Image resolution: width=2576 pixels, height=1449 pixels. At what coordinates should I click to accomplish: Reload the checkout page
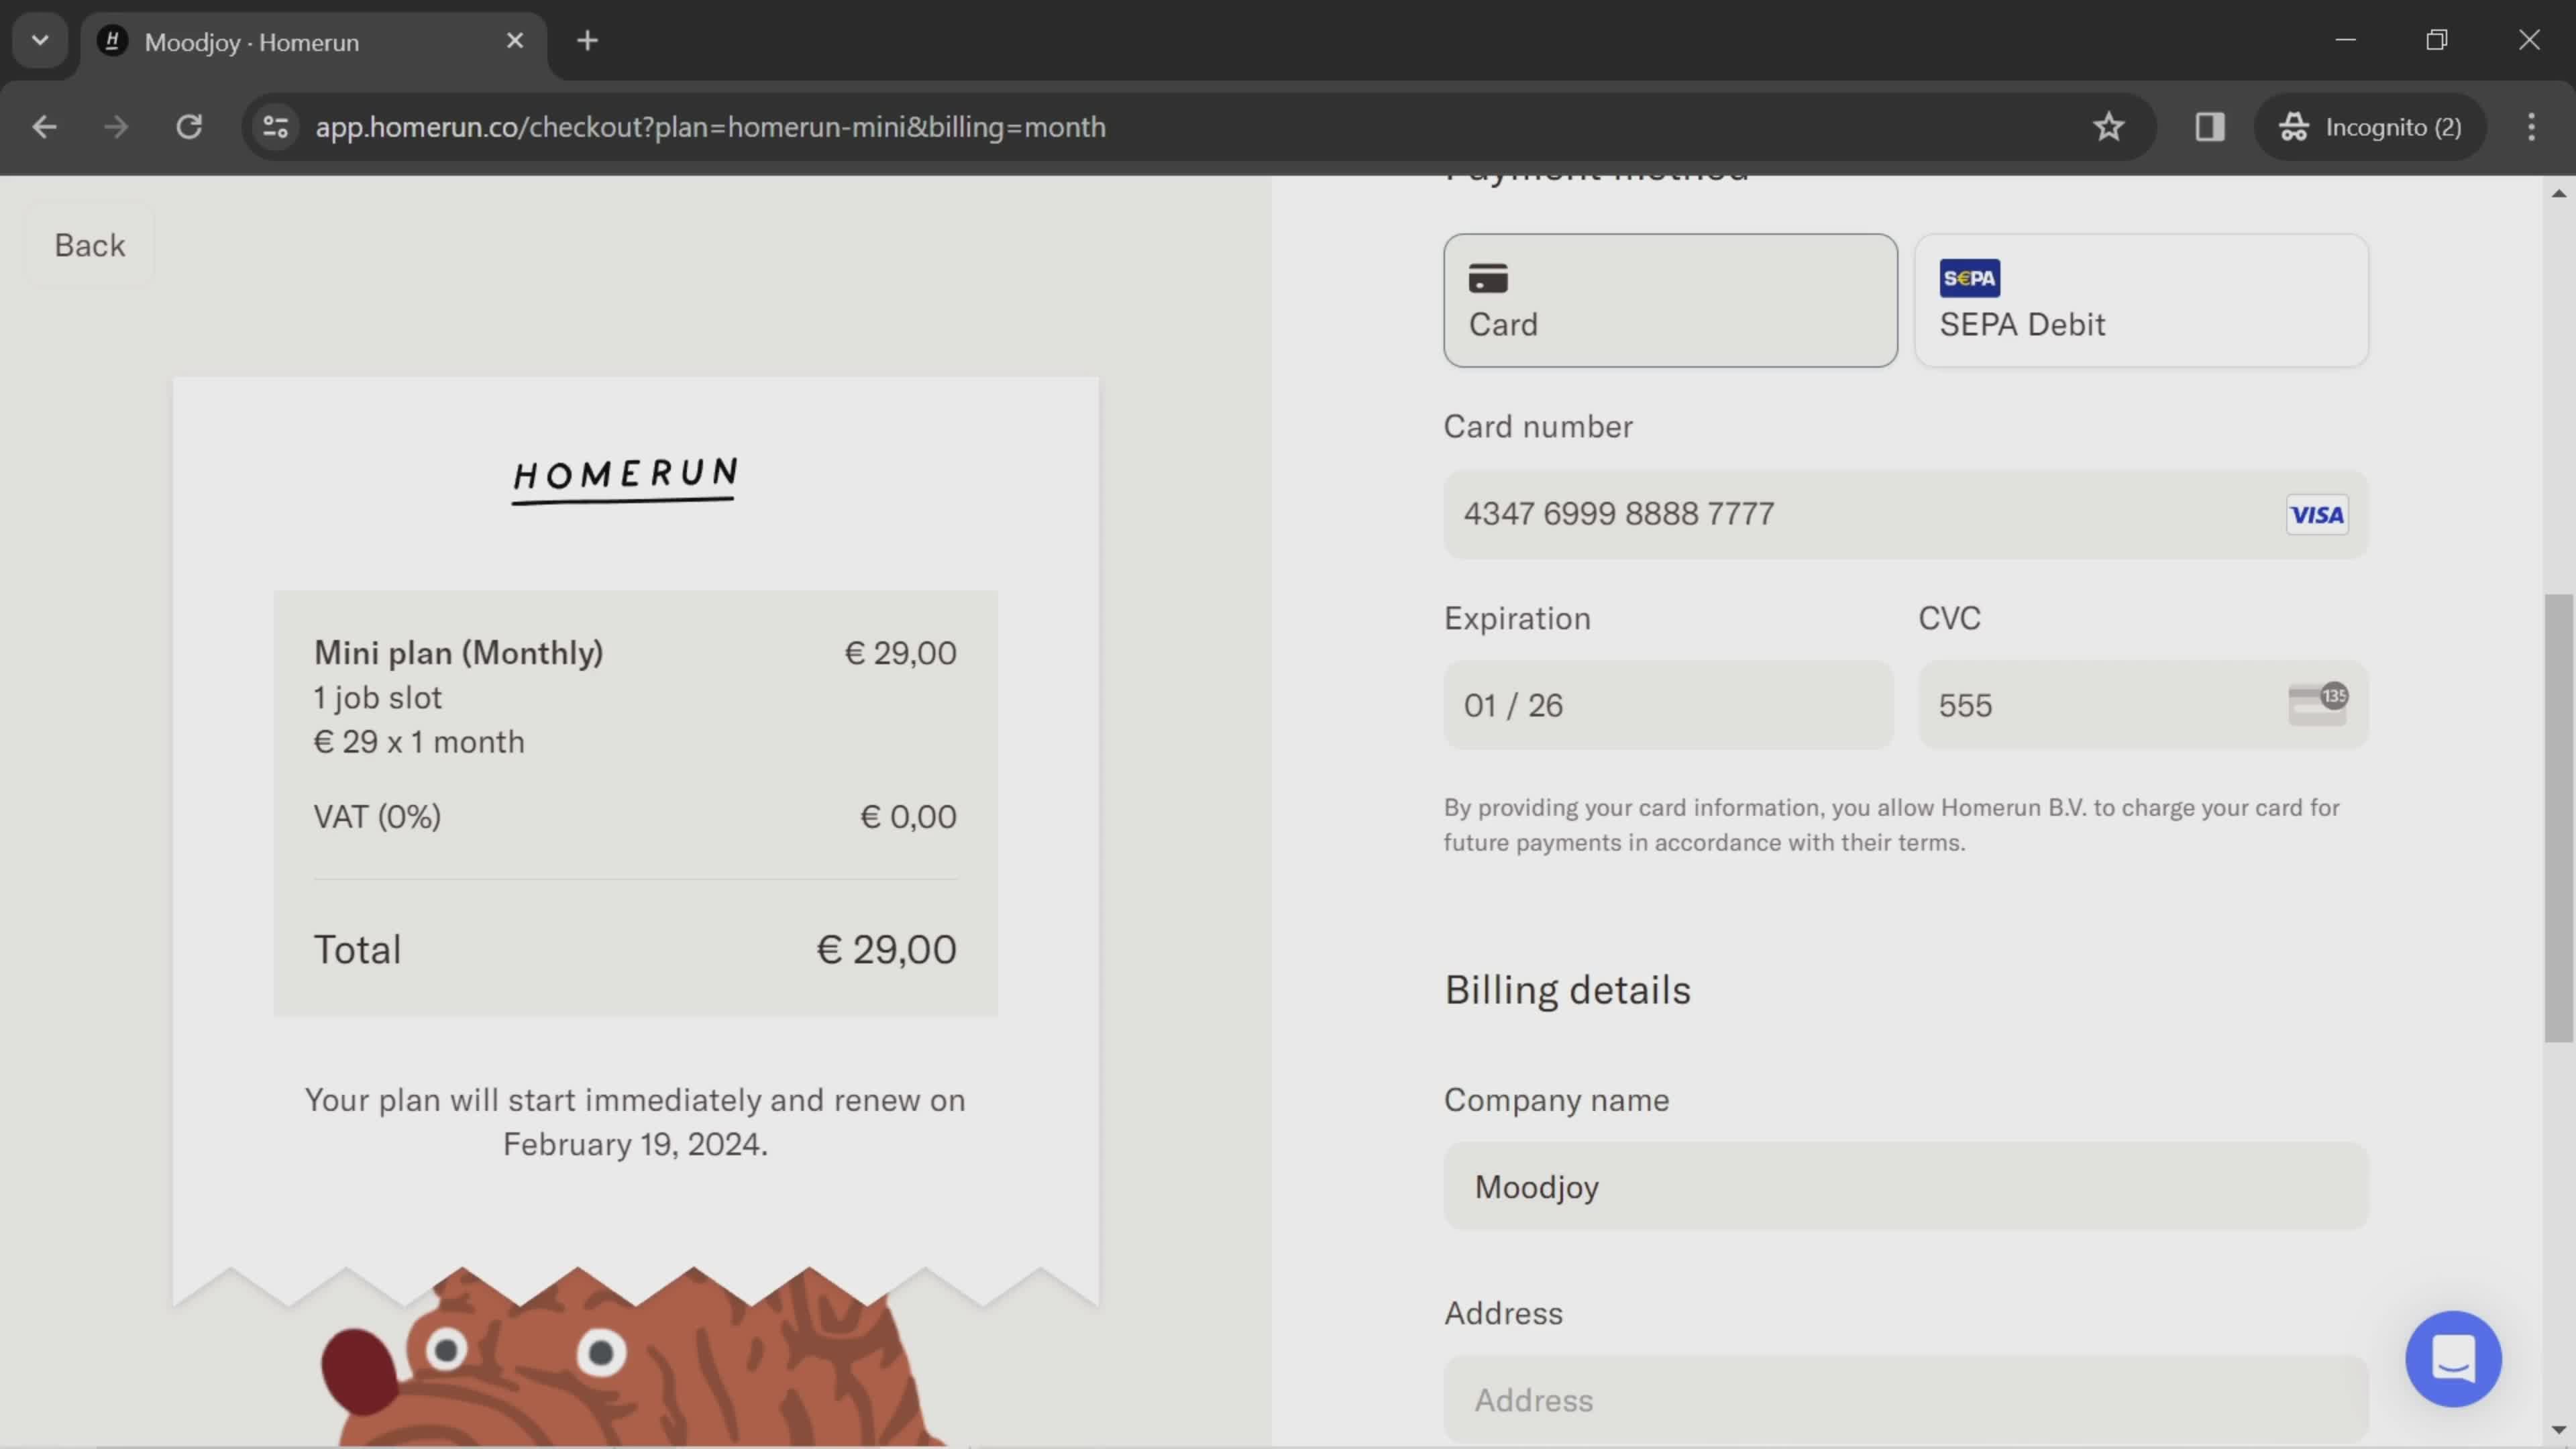189,127
